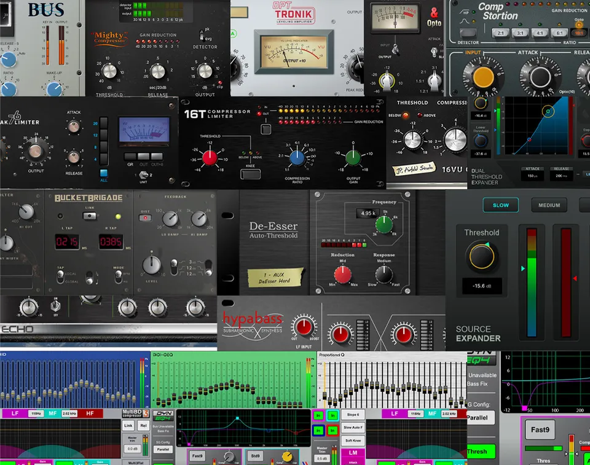Select the SLOW button on Source Expander
Image resolution: width=590 pixels, height=465 pixels.
(x=501, y=205)
